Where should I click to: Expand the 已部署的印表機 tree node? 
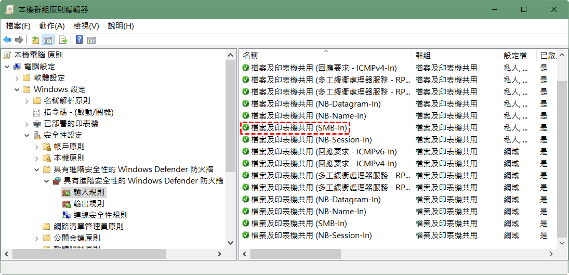coord(27,124)
